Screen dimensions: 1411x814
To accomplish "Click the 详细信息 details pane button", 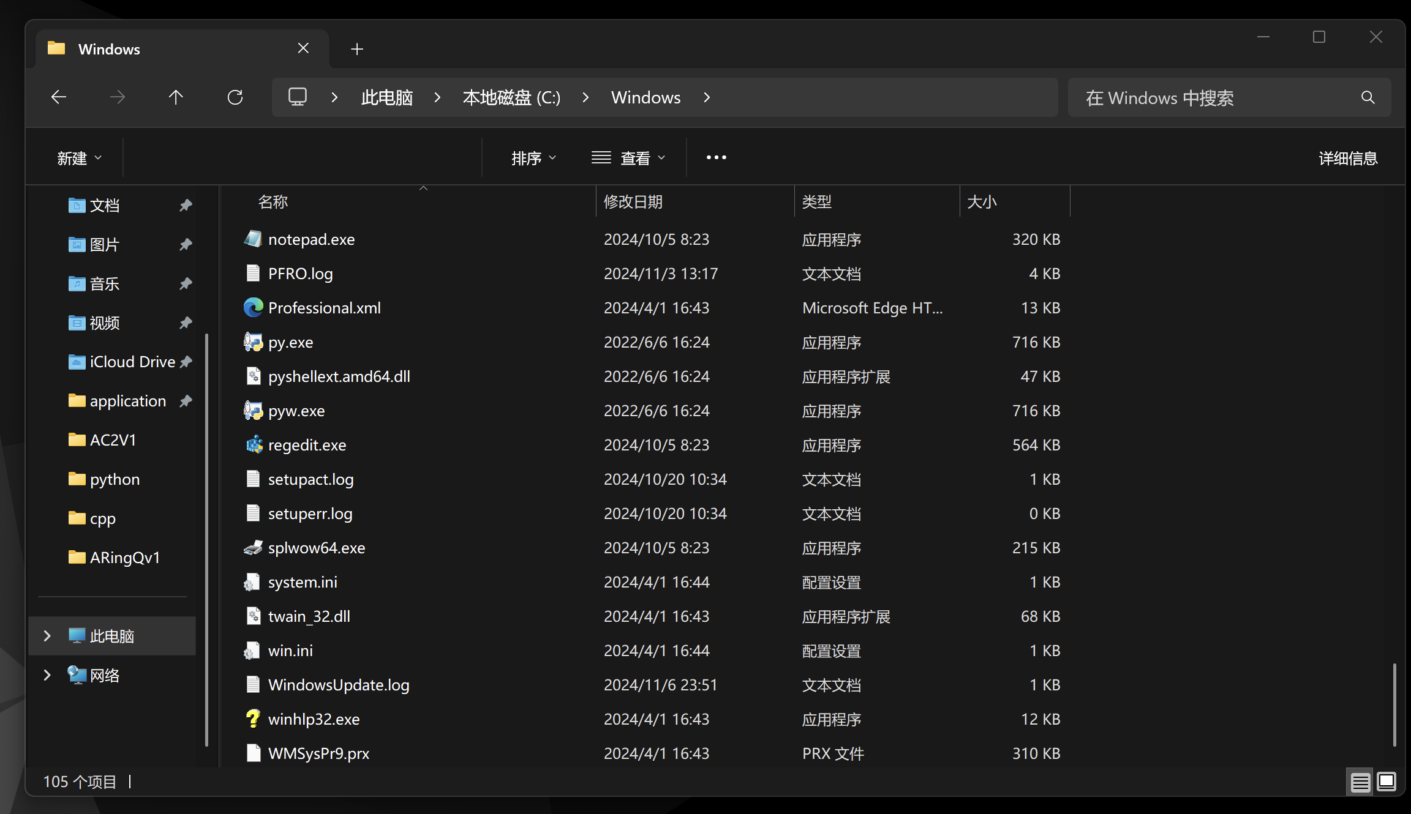I will coord(1347,159).
